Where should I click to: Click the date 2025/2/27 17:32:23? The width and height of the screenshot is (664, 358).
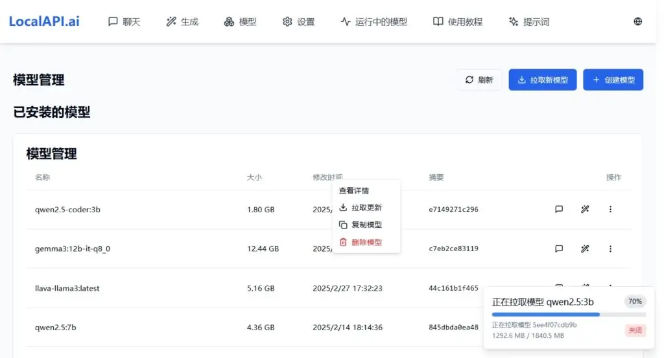(x=348, y=288)
